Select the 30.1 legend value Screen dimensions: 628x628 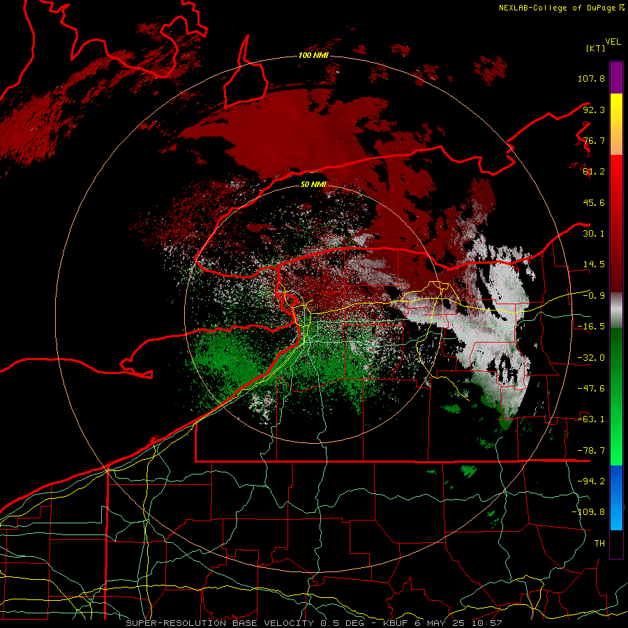point(594,234)
